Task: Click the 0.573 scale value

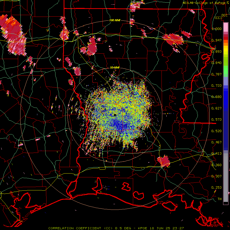Action: 216,120
